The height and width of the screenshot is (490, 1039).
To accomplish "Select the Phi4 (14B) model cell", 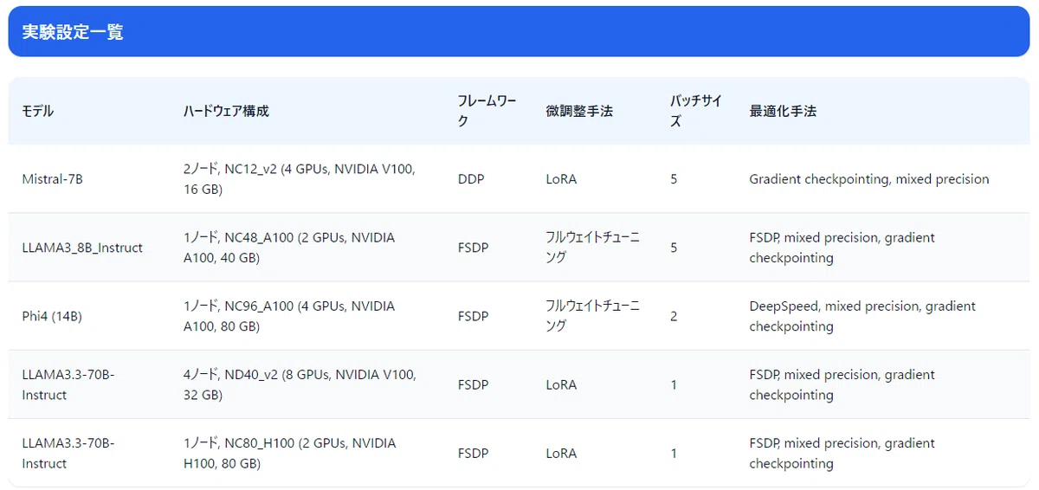I will coord(52,316).
